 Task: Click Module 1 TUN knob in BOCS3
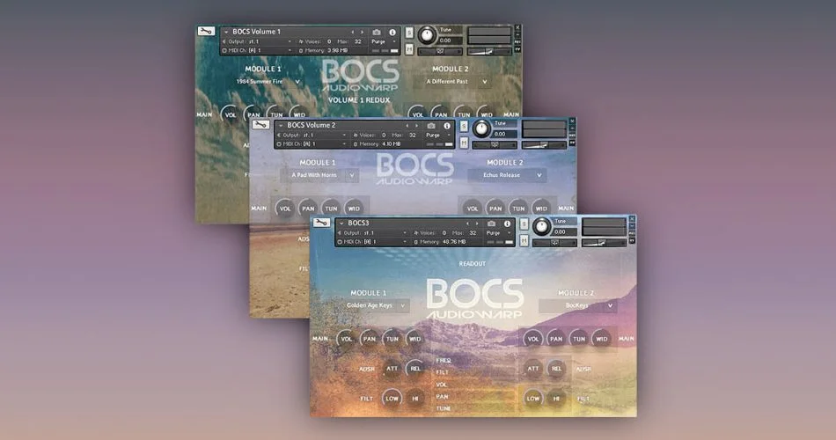coord(392,339)
